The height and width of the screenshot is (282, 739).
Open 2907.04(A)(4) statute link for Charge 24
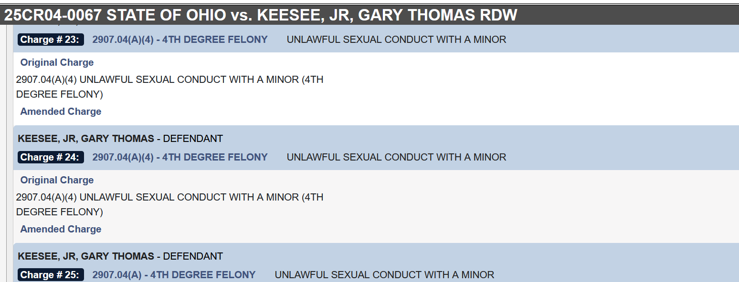180,157
